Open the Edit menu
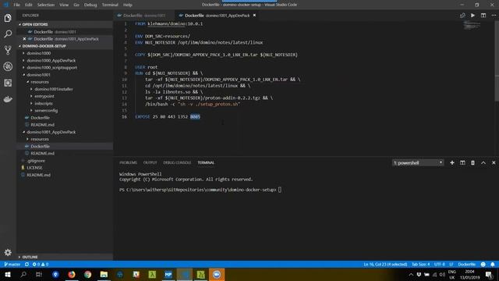The width and height of the screenshot is (499, 281). (x=28, y=5)
